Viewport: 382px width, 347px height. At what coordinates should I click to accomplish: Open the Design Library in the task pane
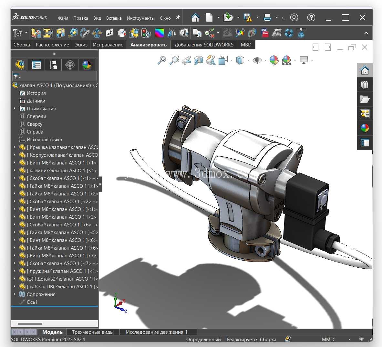[x=365, y=85]
